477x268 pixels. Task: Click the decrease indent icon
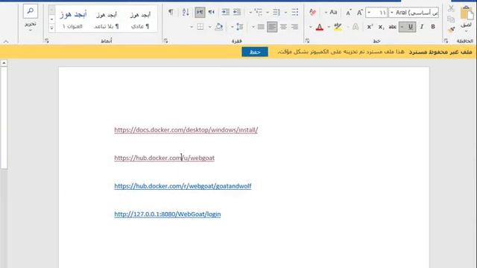[x=237, y=12]
